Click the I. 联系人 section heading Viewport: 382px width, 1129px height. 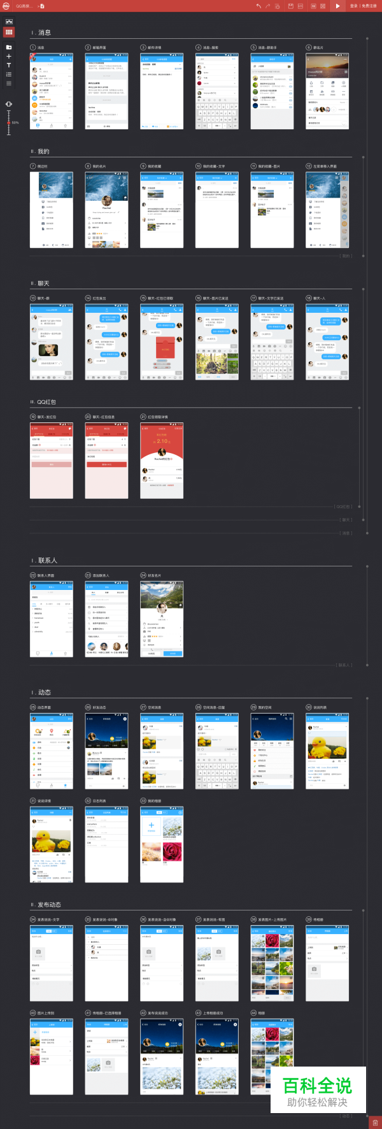(x=44, y=561)
